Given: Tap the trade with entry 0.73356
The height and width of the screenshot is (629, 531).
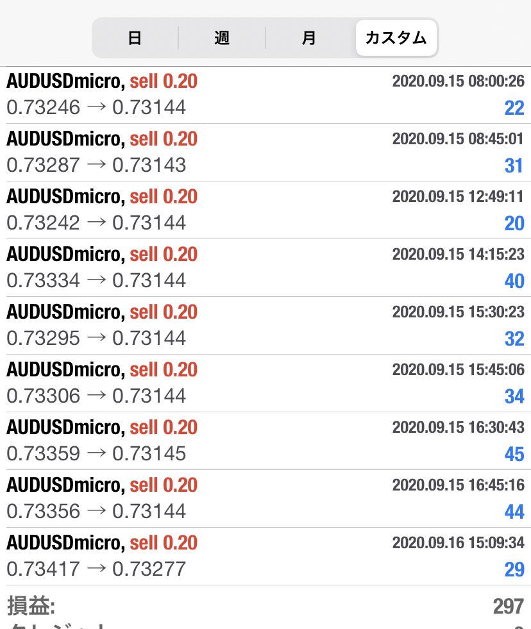Looking at the screenshot, I should tap(265, 499).
